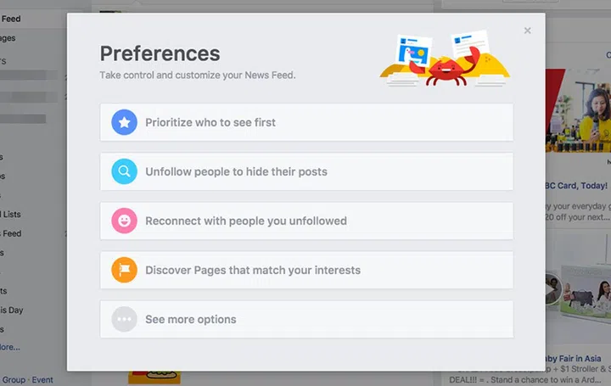Image resolution: width=611 pixels, height=386 pixels.
Task: Click the orange flag icon
Action: click(x=124, y=271)
